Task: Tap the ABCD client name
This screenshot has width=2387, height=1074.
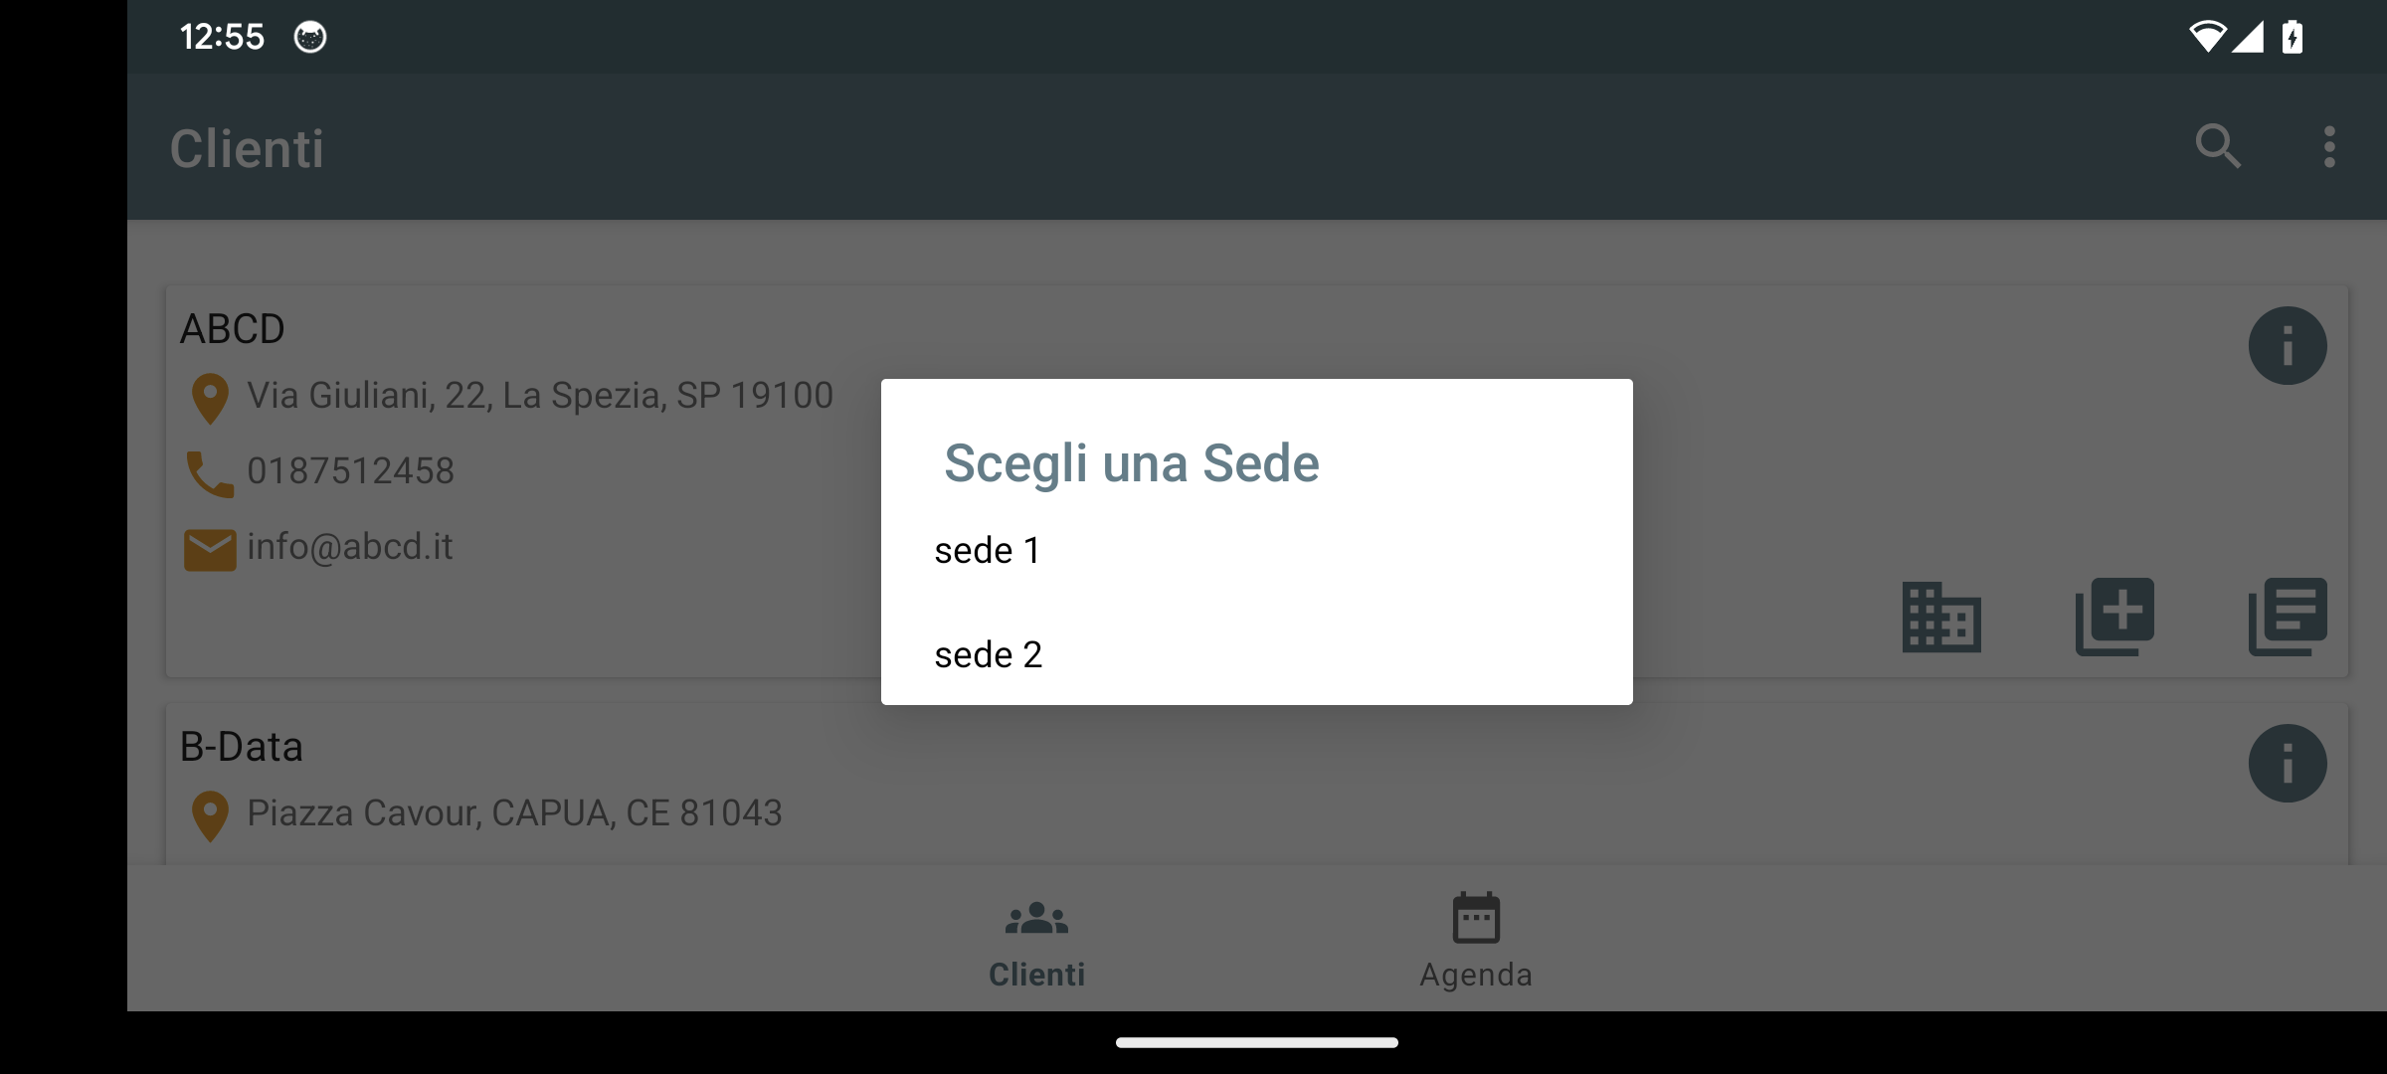Action: pos(233,329)
